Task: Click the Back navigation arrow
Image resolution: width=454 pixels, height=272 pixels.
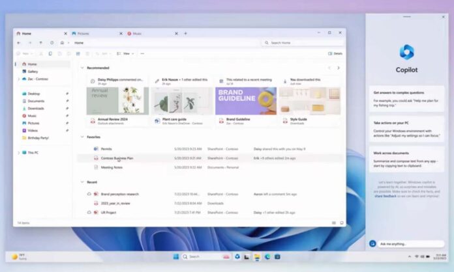Action: (x=19, y=43)
